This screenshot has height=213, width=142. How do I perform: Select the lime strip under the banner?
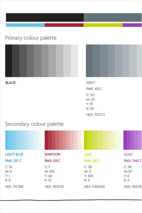pos(103,25)
